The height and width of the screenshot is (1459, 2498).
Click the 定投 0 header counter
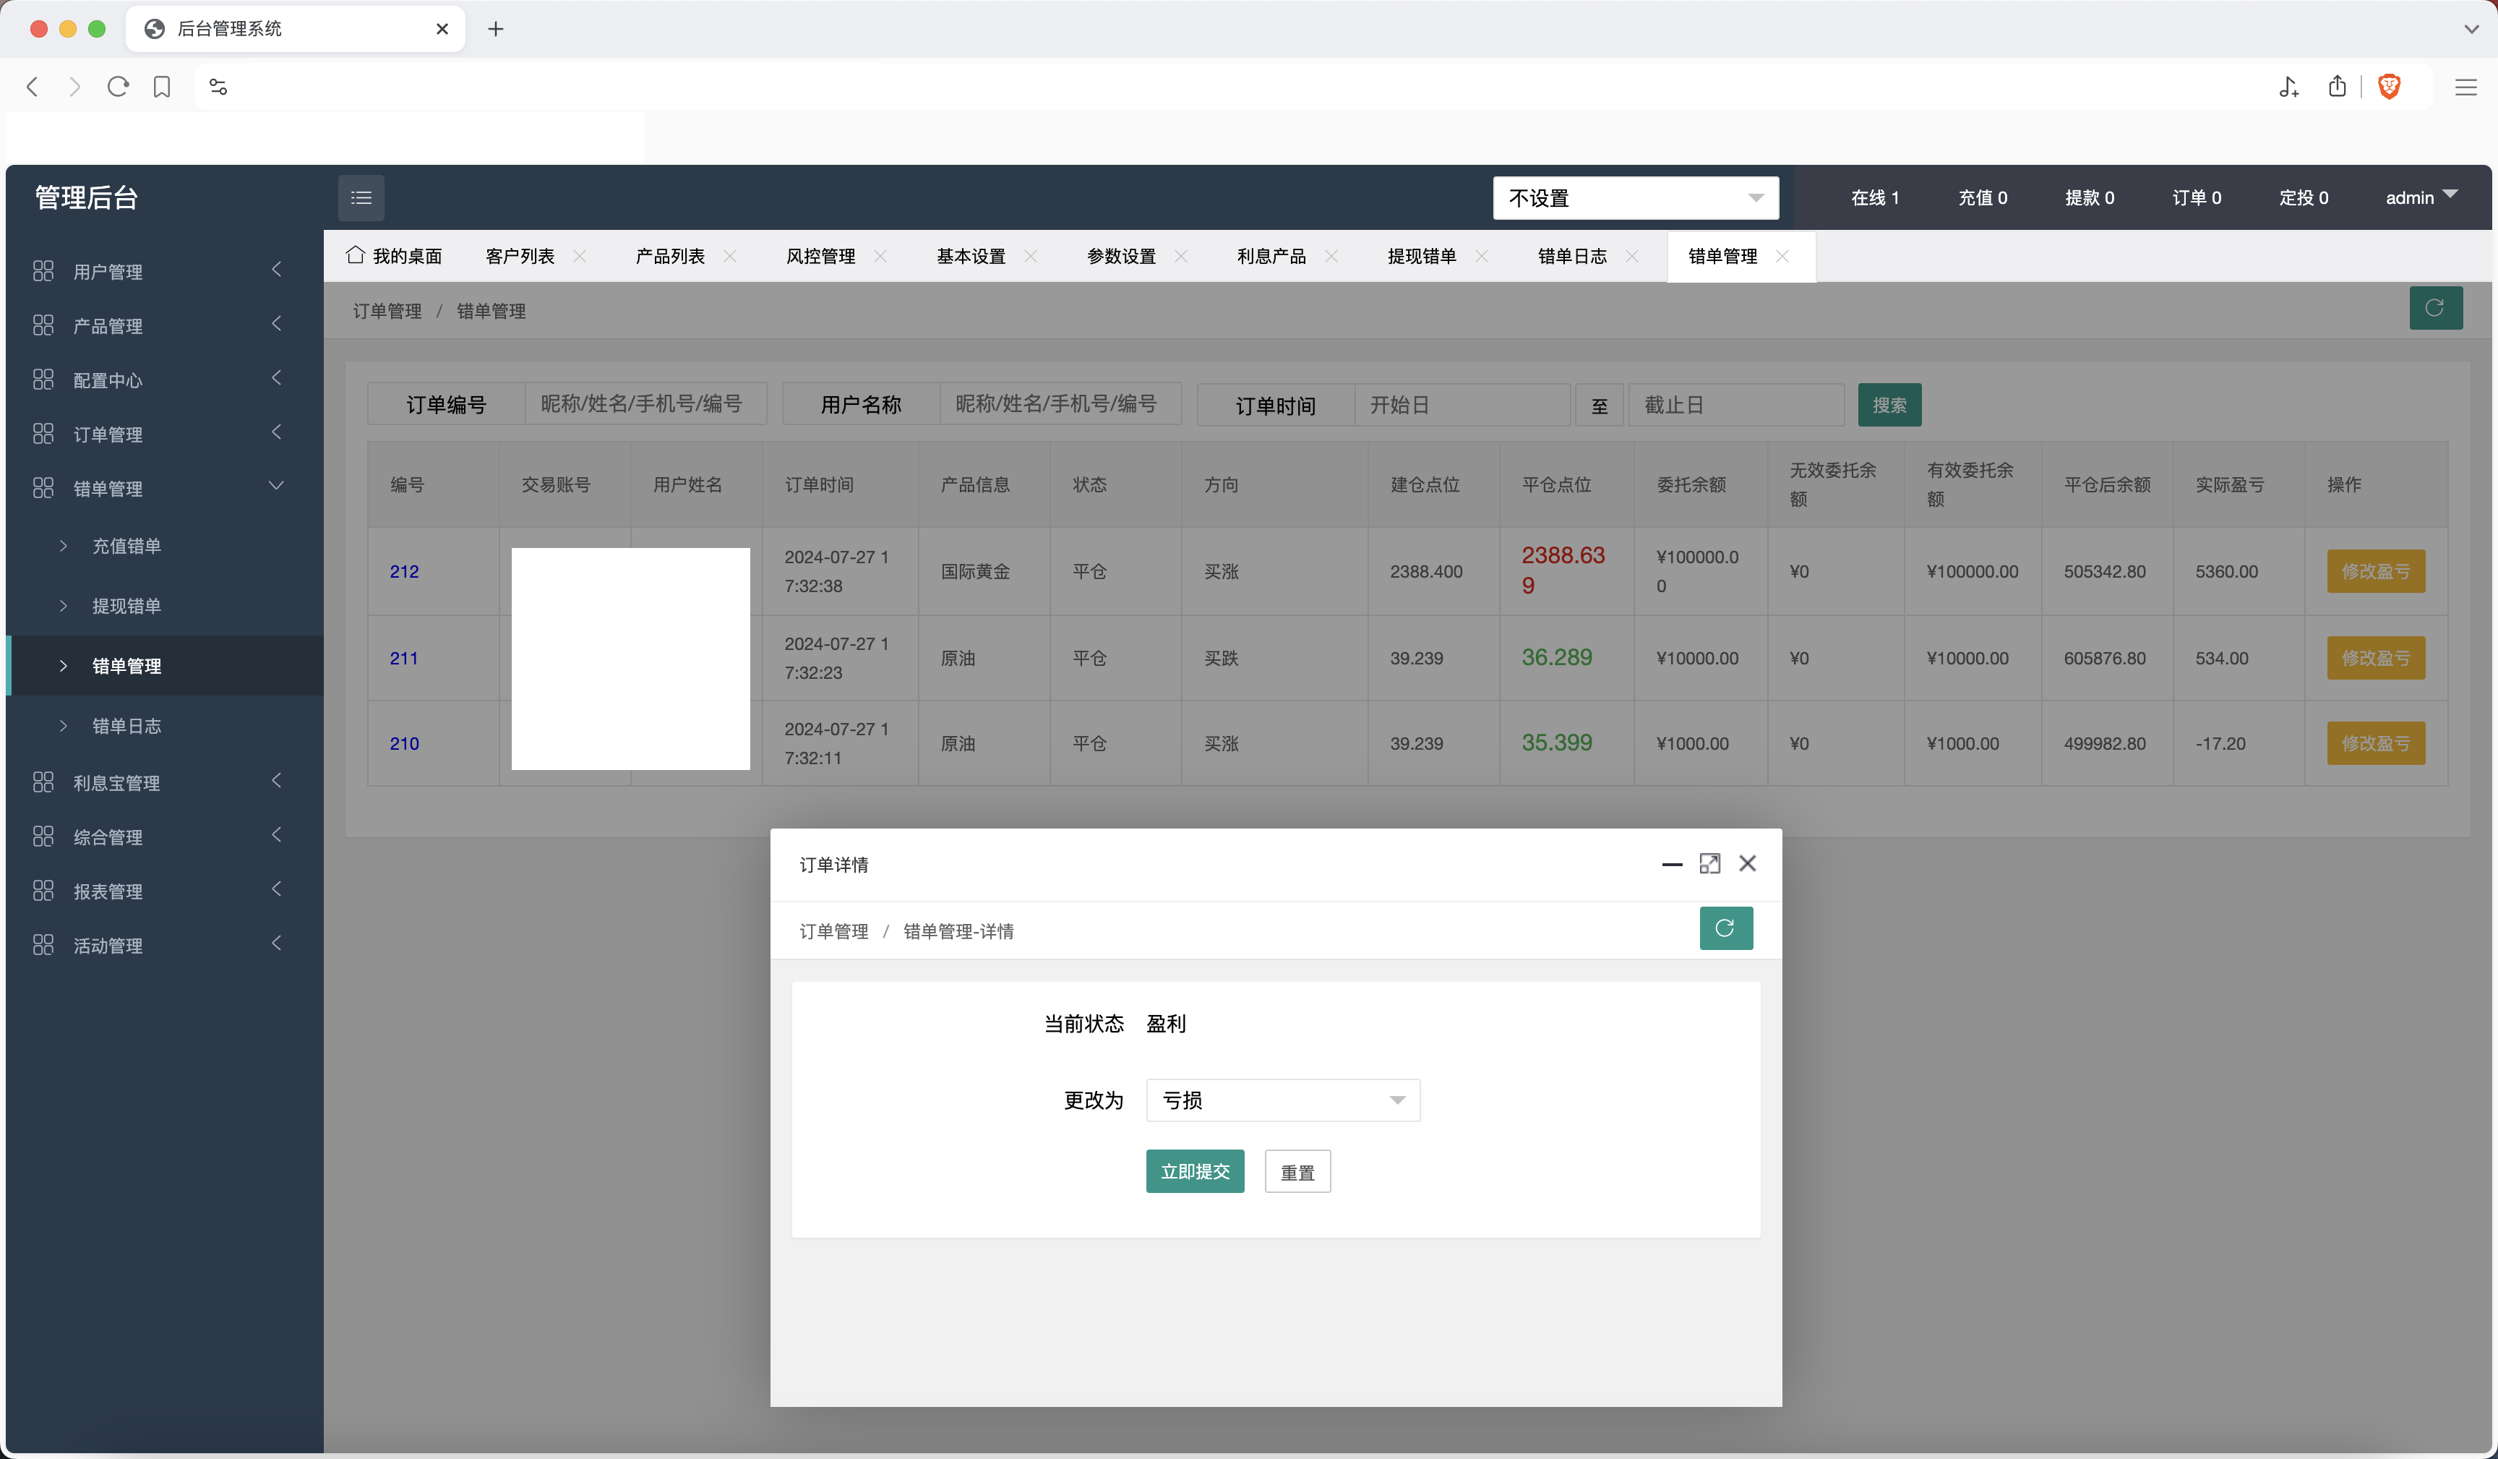2304,197
